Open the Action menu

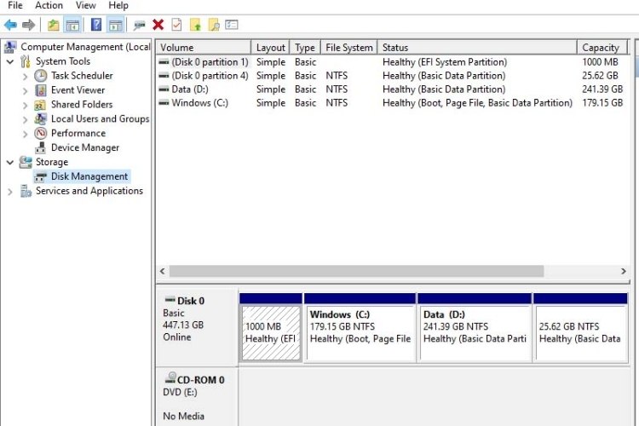pos(49,5)
